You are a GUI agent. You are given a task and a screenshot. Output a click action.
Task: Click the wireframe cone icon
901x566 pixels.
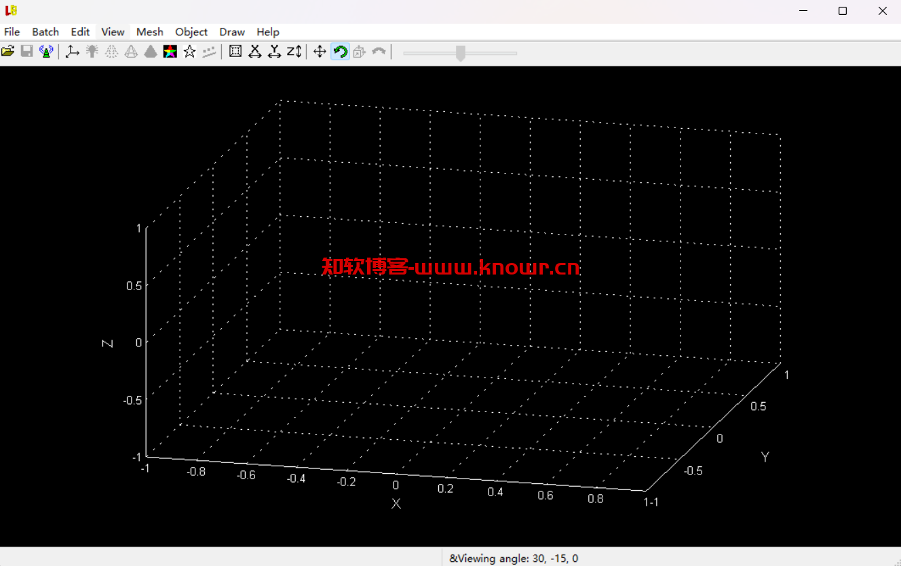131,52
